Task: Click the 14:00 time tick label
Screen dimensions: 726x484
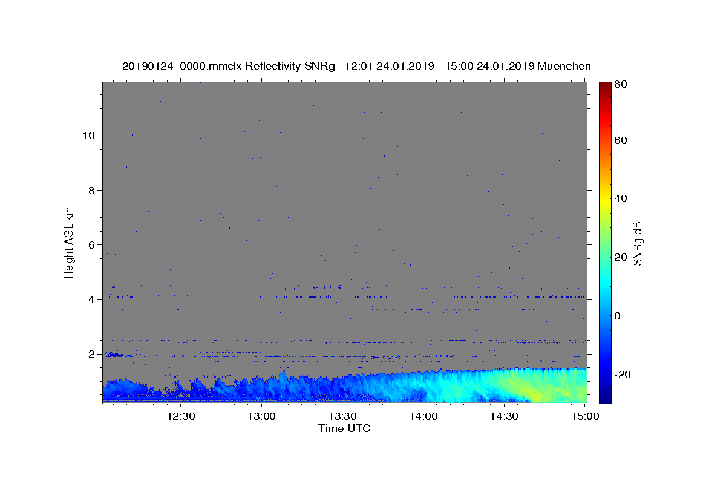Action: coord(423,416)
